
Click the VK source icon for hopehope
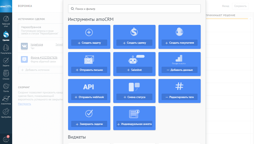click(x=24, y=46)
